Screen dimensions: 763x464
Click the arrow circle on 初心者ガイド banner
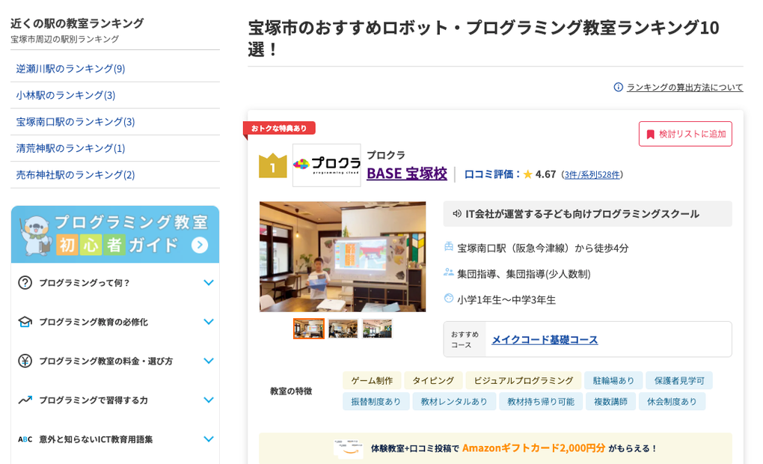pyautogui.click(x=200, y=245)
